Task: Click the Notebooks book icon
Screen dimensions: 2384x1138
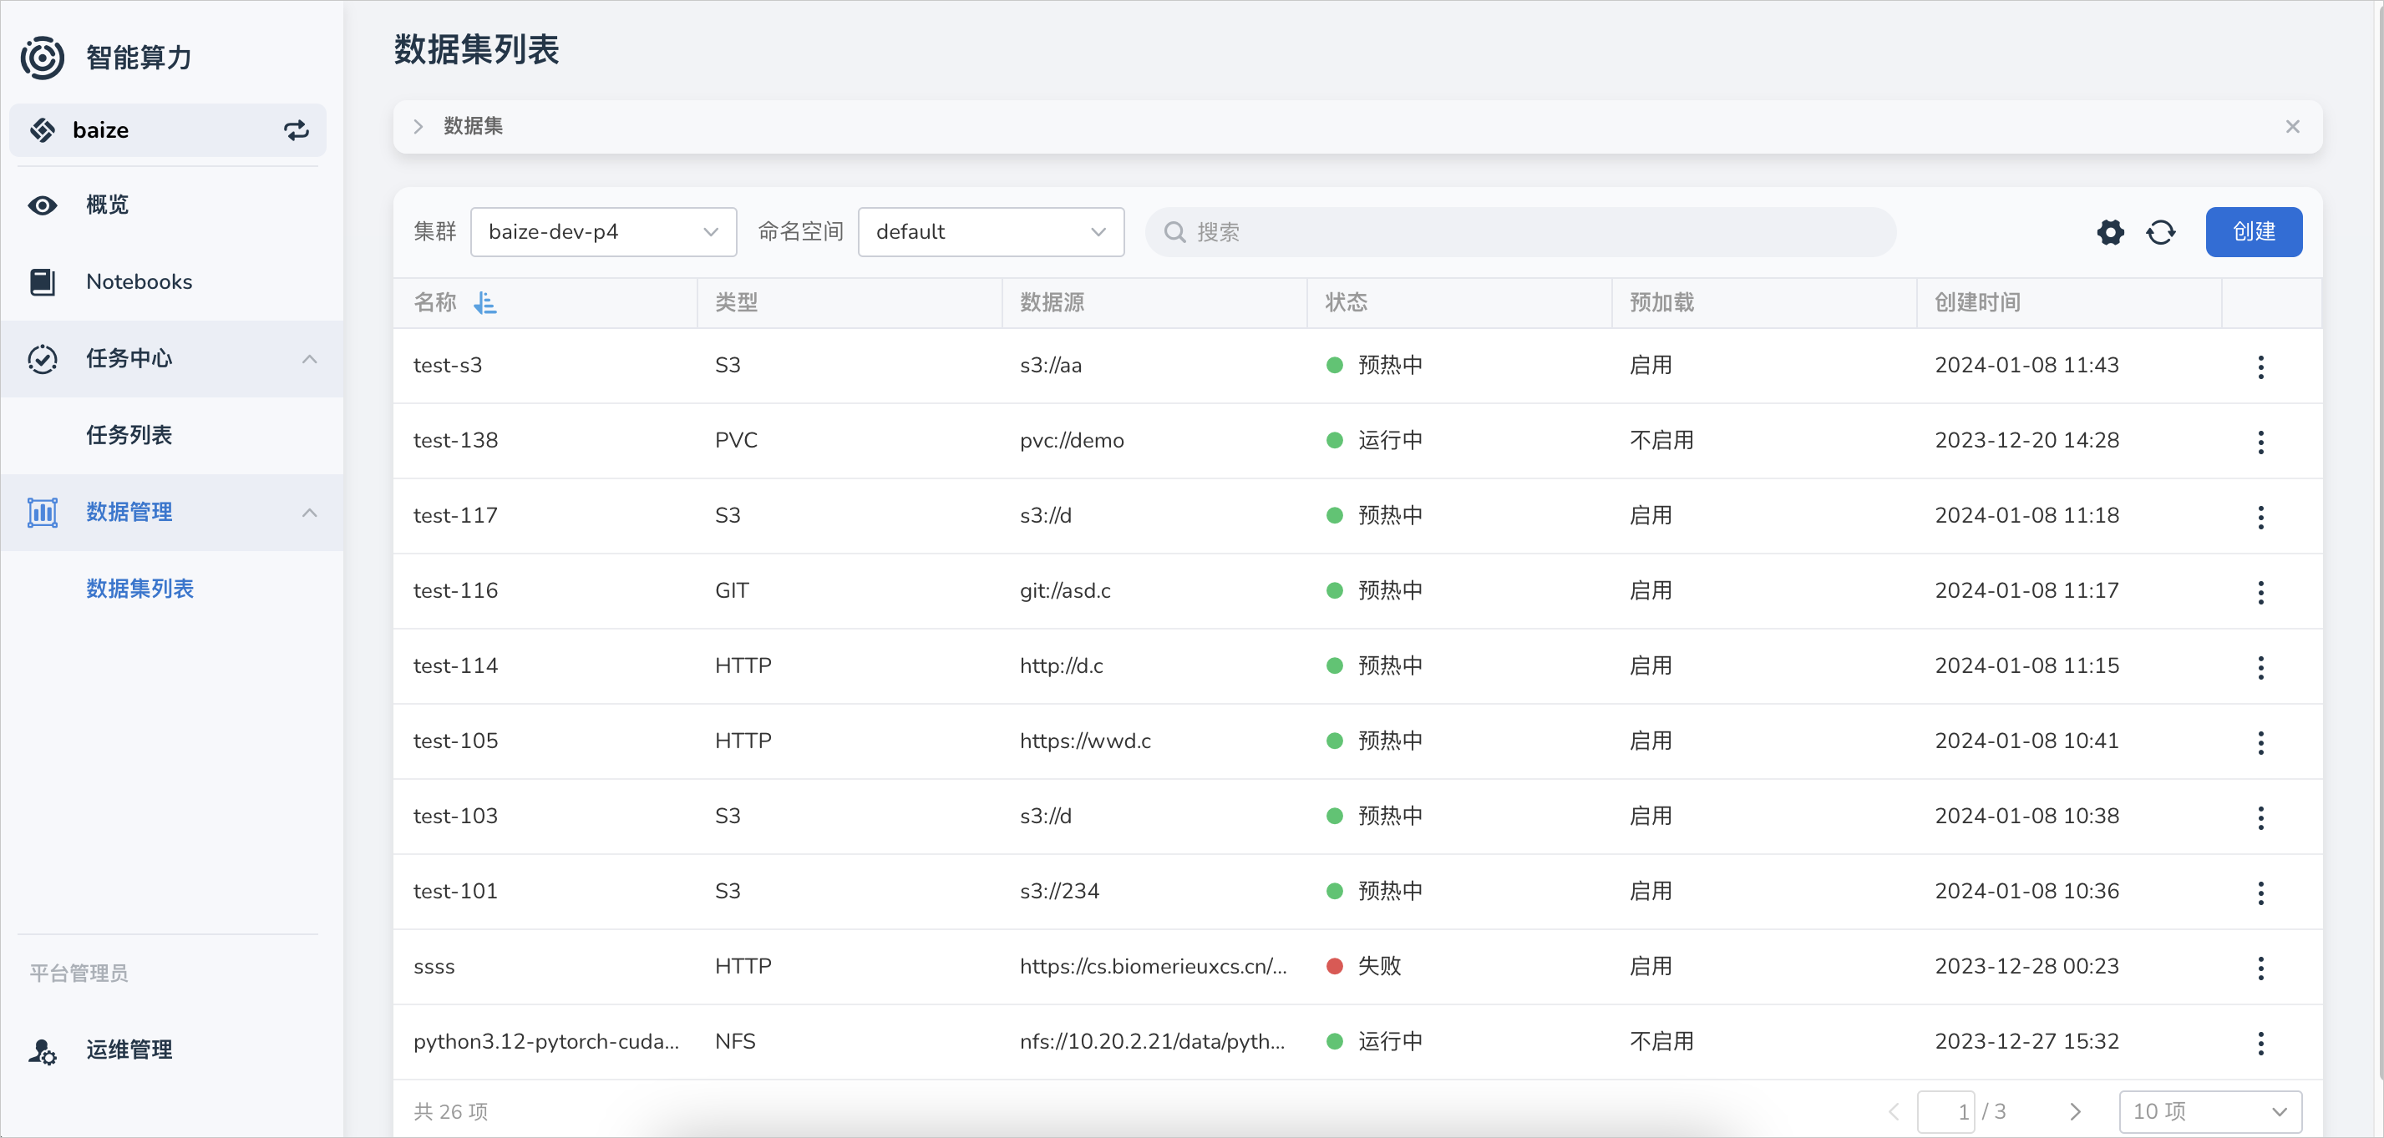Action: tap(43, 282)
